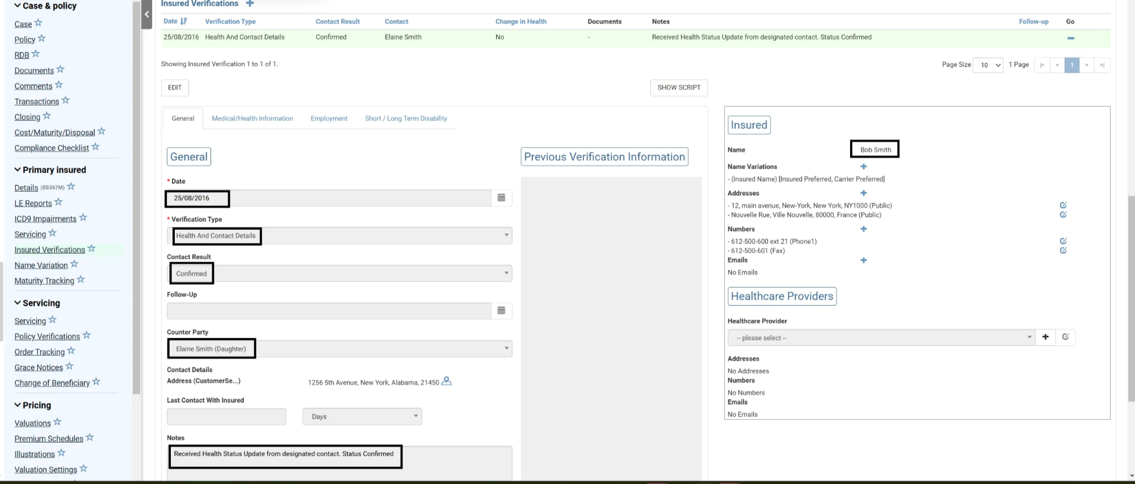The width and height of the screenshot is (1135, 484).
Task: Switch to Medical/Health Information tab
Action: click(x=252, y=119)
